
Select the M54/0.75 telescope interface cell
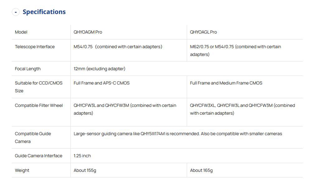pyautogui.click(x=118, y=47)
